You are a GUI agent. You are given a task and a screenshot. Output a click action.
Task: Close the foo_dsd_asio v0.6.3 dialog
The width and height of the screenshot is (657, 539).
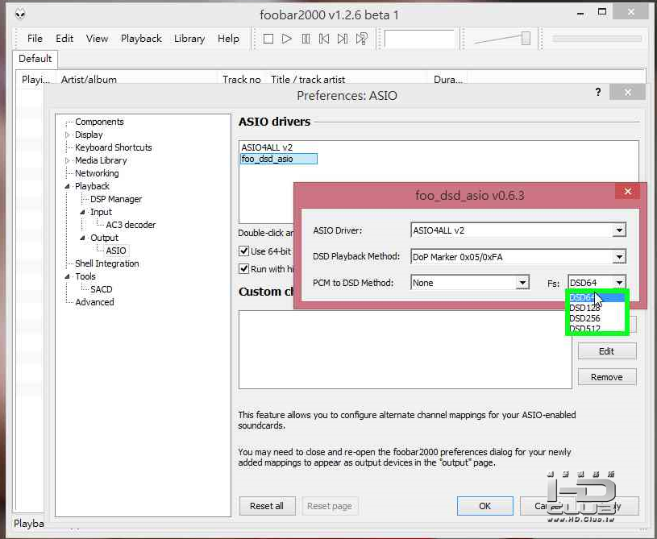628,192
